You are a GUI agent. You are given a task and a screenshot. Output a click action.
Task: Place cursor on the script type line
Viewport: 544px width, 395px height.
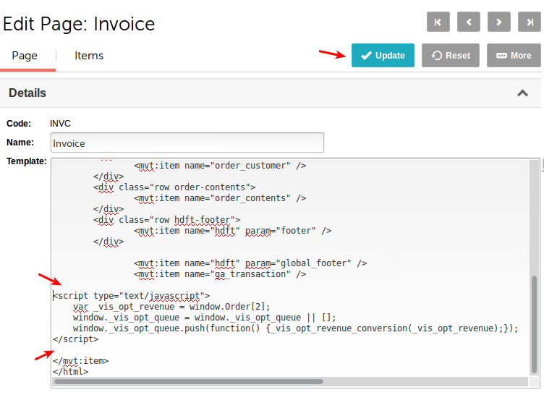point(132,296)
